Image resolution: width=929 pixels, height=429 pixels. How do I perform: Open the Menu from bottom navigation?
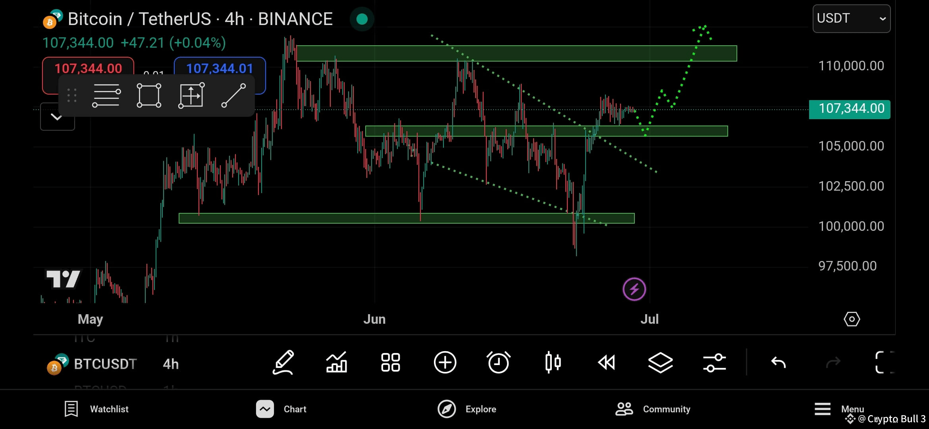pos(837,409)
